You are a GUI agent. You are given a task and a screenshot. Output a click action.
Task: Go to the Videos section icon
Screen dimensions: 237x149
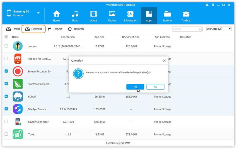click(x=93, y=14)
